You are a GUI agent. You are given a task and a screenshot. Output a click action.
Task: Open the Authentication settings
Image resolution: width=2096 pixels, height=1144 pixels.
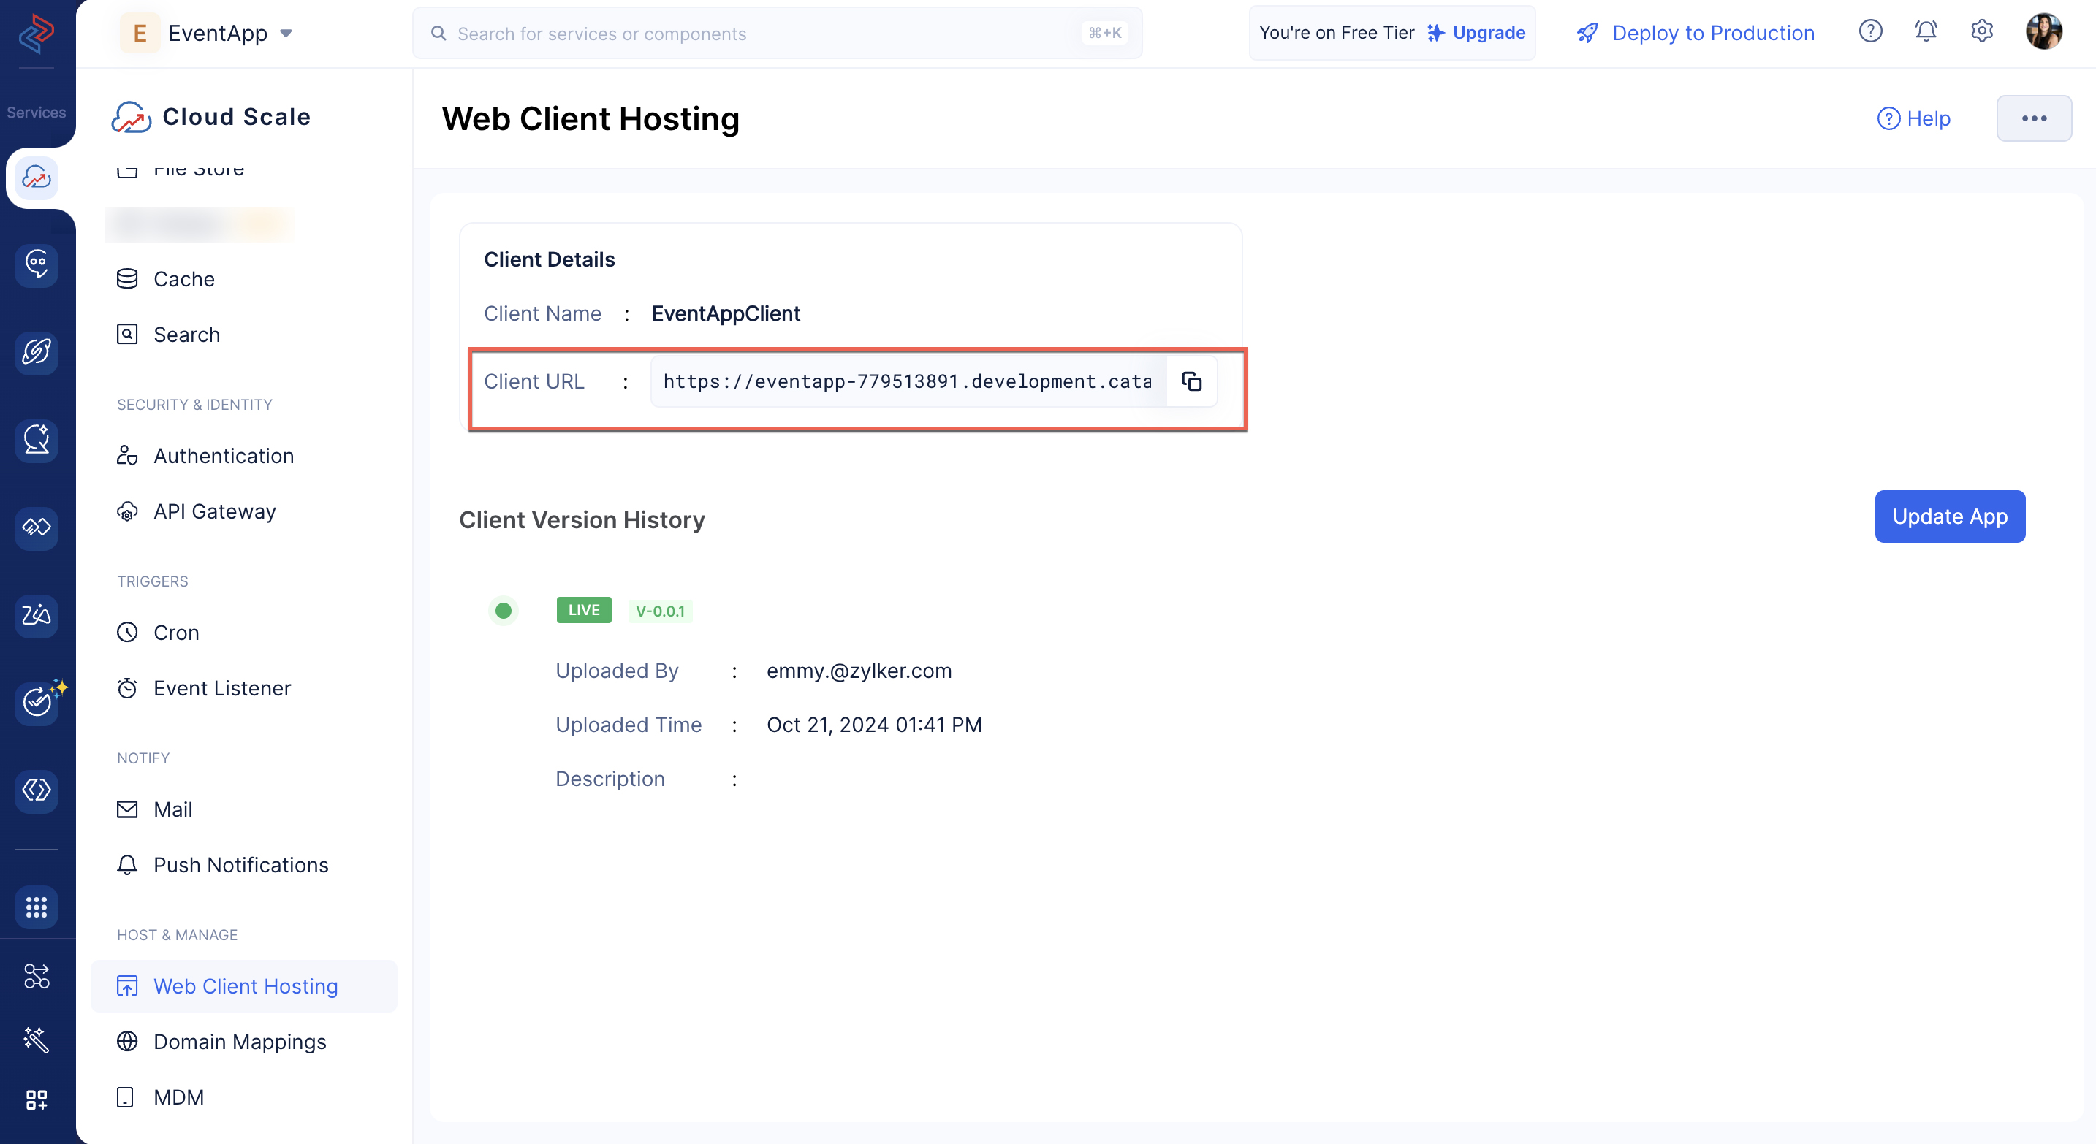224,455
